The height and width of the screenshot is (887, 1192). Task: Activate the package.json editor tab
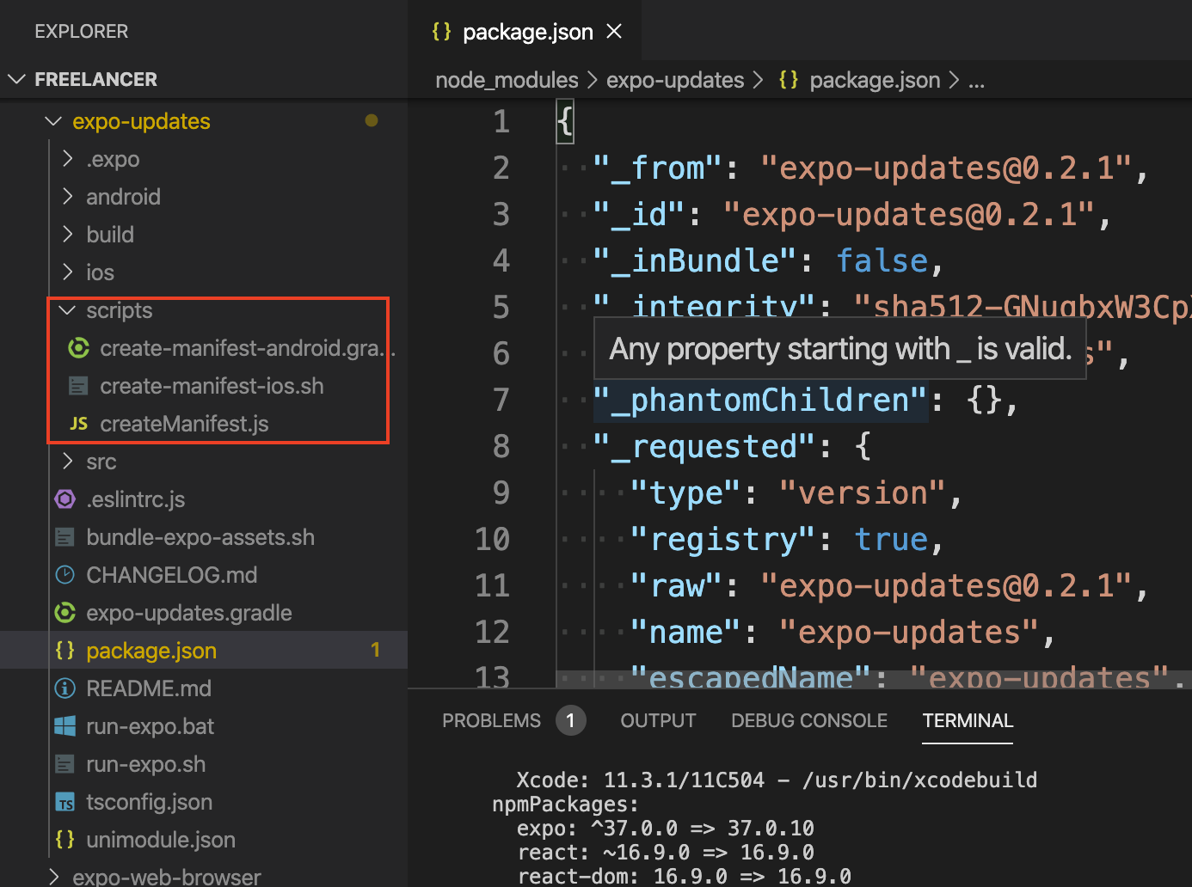525,32
